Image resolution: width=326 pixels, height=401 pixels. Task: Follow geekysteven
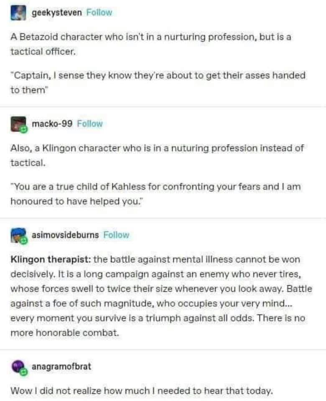tap(99, 13)
